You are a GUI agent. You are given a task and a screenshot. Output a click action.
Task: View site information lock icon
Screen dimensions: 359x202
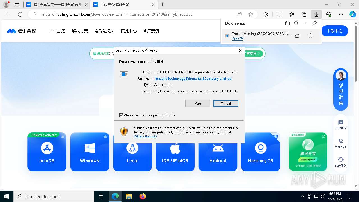point(35,14)
